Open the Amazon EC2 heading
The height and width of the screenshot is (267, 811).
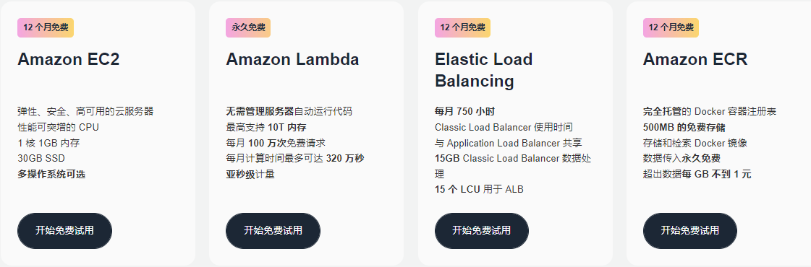pos(68,59)
